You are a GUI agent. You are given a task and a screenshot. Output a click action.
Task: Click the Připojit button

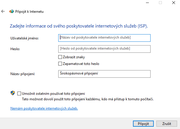[x=143, y=124]
